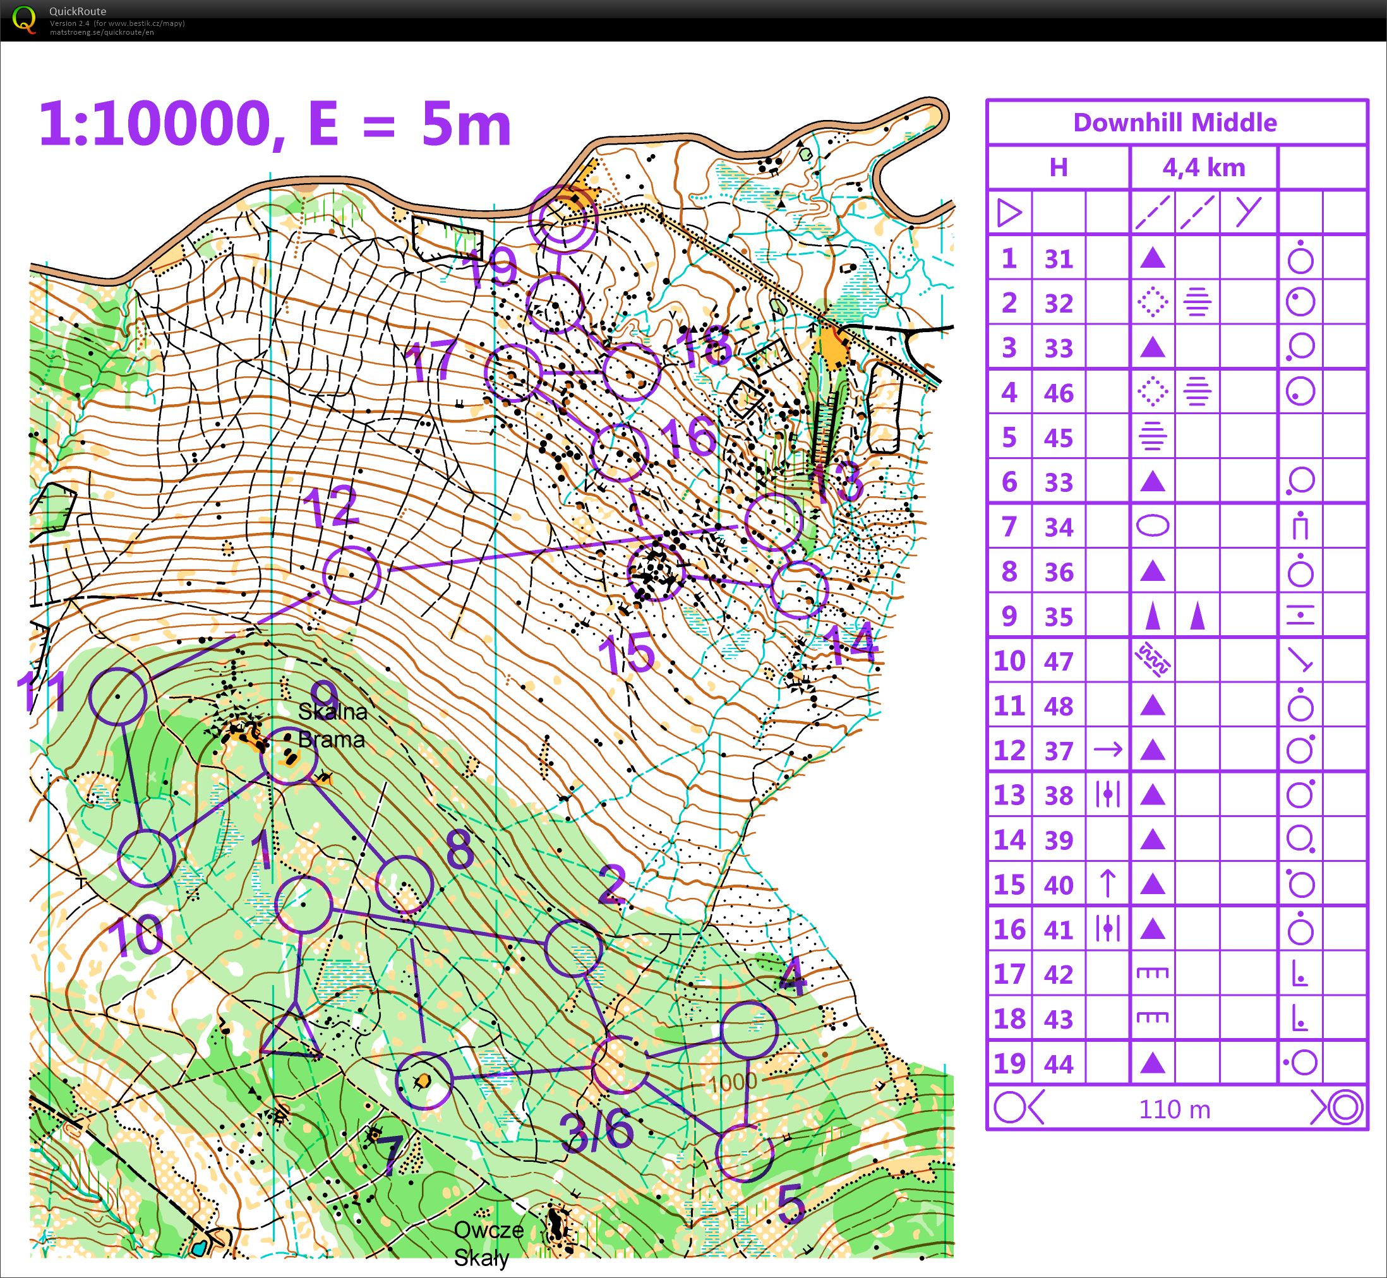1387x1278 pixels.
Task: Click the H class label cell
Action: click(1059, 168)
